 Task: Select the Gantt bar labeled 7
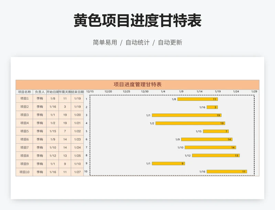pos(216,131)
